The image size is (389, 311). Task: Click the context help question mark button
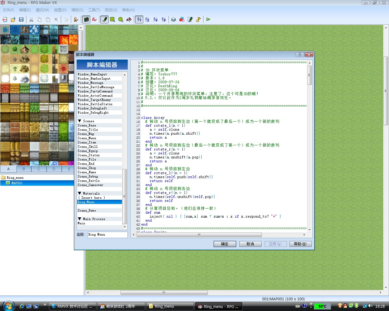click(x=300, y=54)
